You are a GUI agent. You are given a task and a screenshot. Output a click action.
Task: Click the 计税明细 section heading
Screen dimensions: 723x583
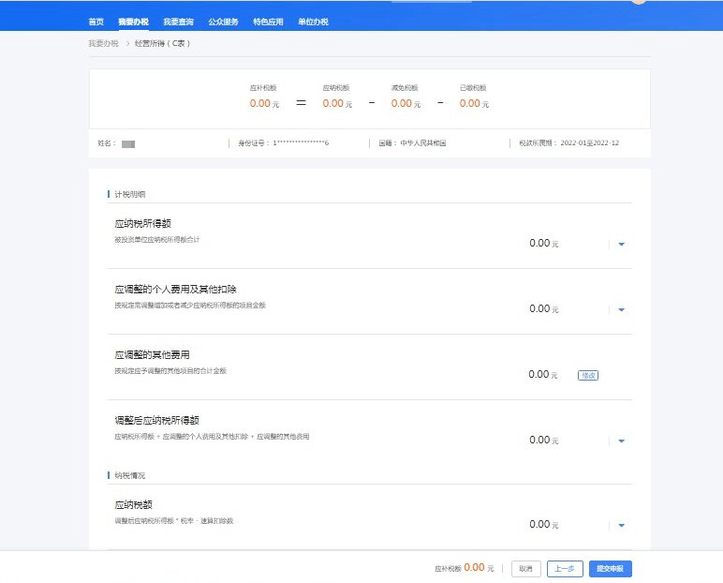coord(129,194)
